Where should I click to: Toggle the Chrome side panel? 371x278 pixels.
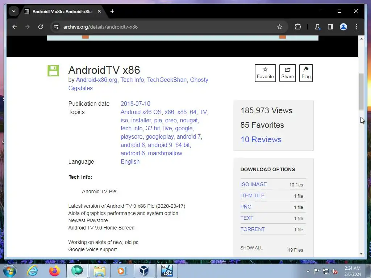[x=330, y=27]
